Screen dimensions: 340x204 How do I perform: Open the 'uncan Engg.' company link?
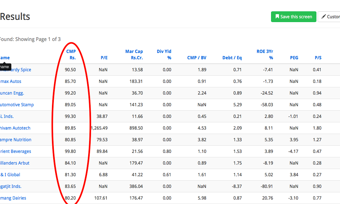point(12,93)
